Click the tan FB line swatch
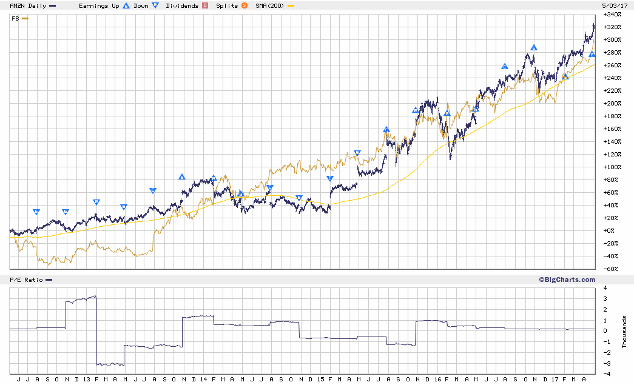 point(25,19)
